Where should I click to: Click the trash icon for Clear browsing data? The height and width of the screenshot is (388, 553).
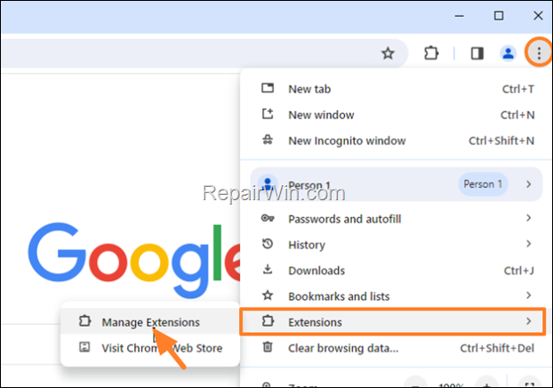(268, 347)
